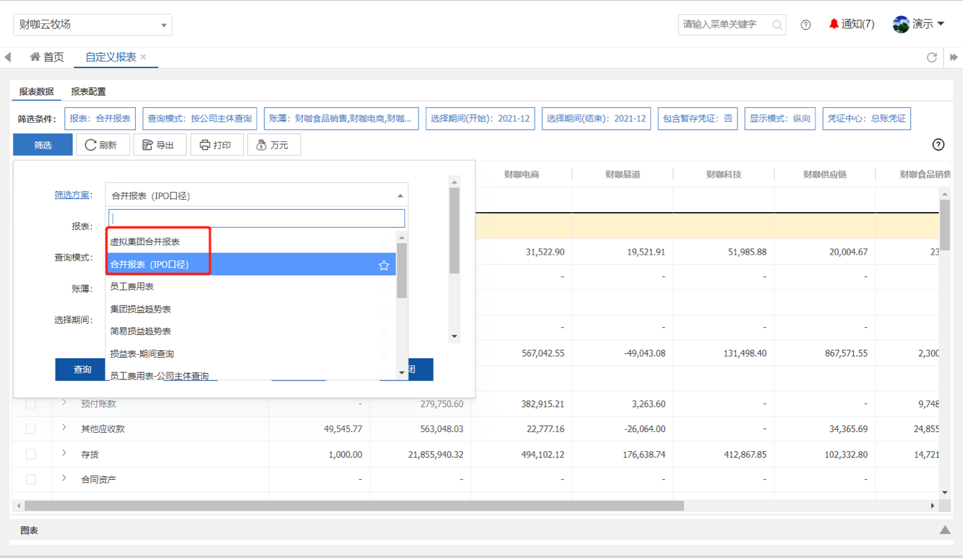The image size is (963, 558).
Task: Click the 导出 export button
Action: pyautogui.click(x=159, y=145)
